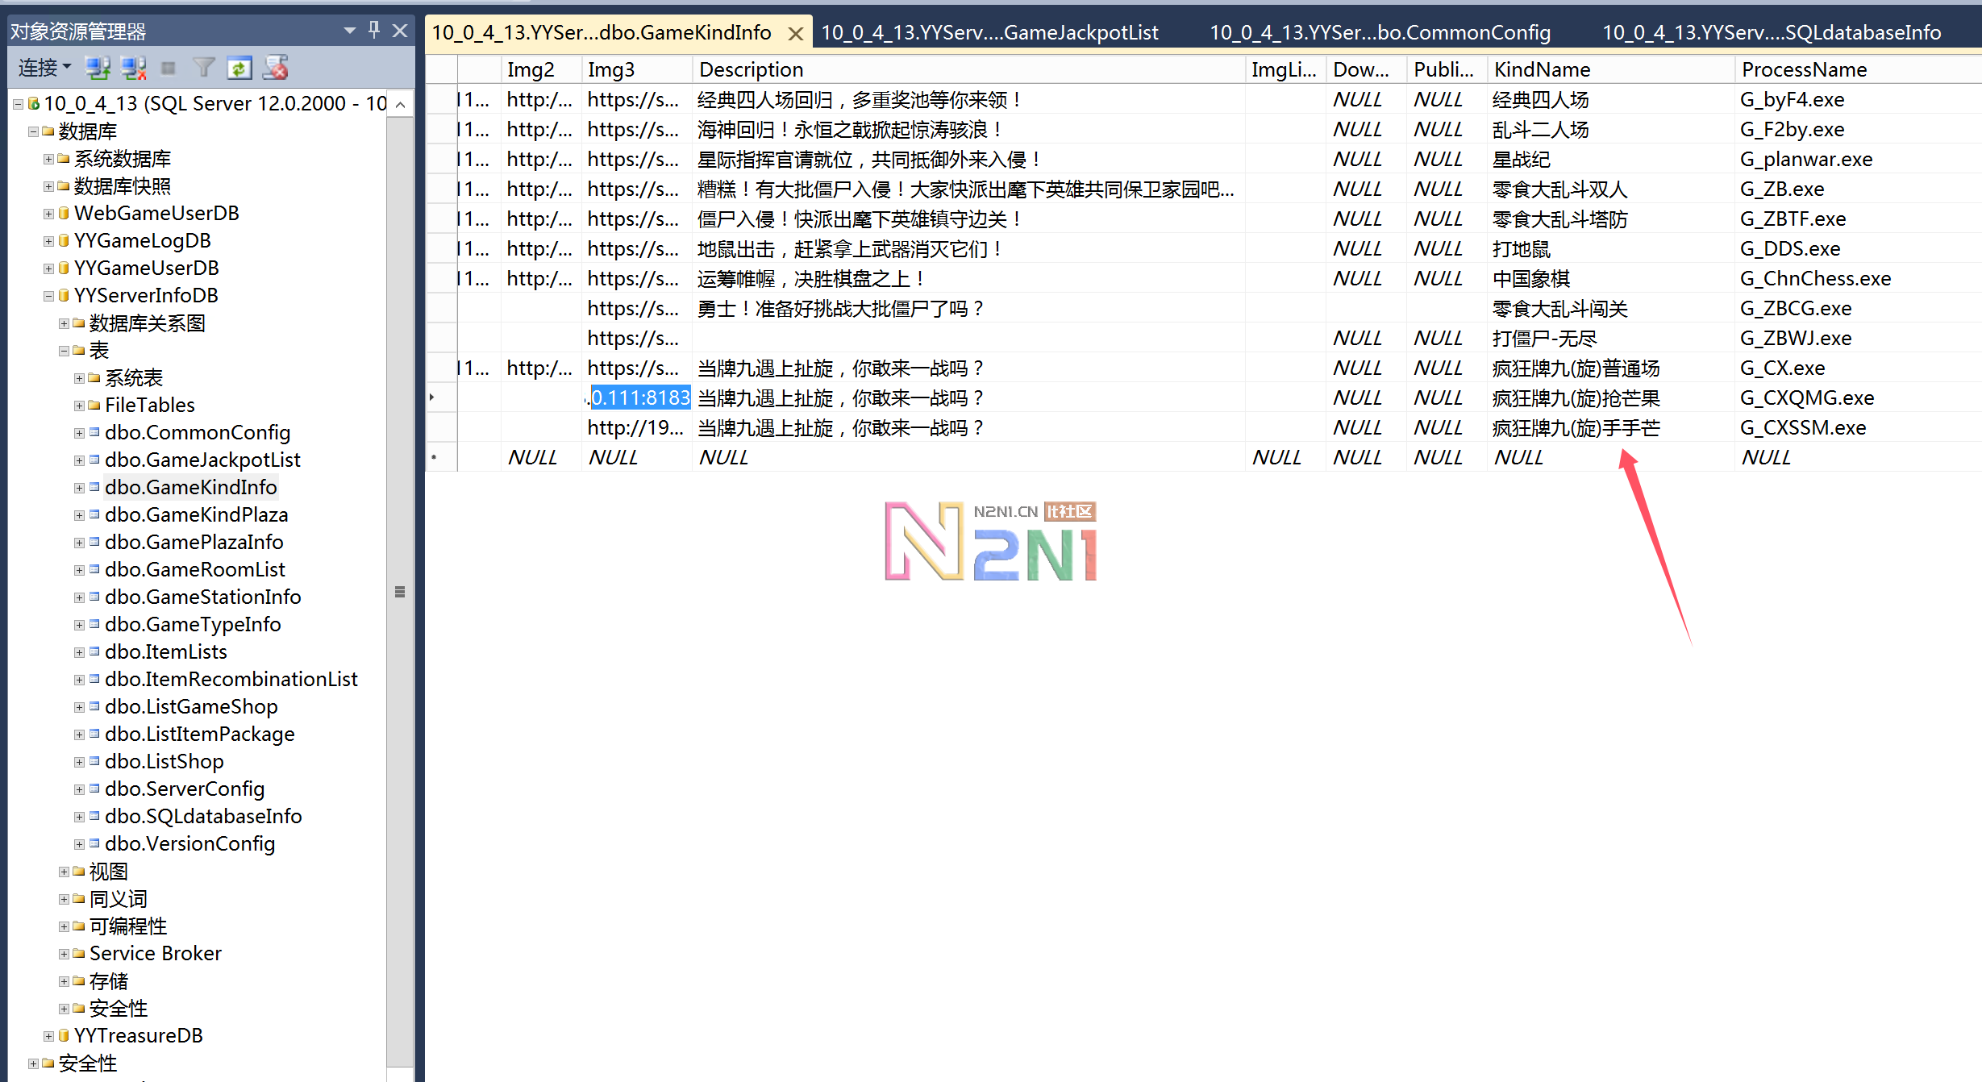Viewport: 1982px width, 1082px height.
Task: Click the Connect Object Explorer icon
Action: pyautogui.click(x=98, y=69)
